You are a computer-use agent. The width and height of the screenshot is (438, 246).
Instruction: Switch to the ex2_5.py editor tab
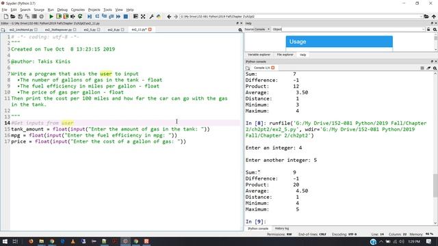[x=90, y=29]
